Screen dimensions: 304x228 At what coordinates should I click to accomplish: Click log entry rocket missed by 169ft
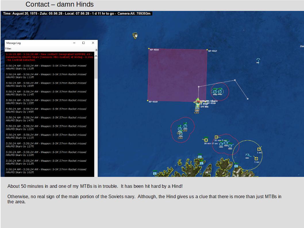46,84
